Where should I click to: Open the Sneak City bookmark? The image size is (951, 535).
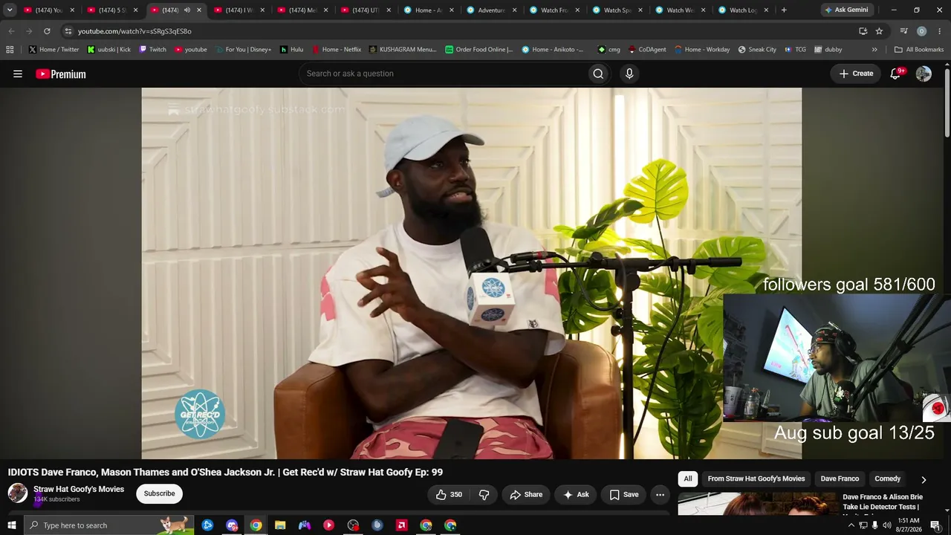point(757,50)
